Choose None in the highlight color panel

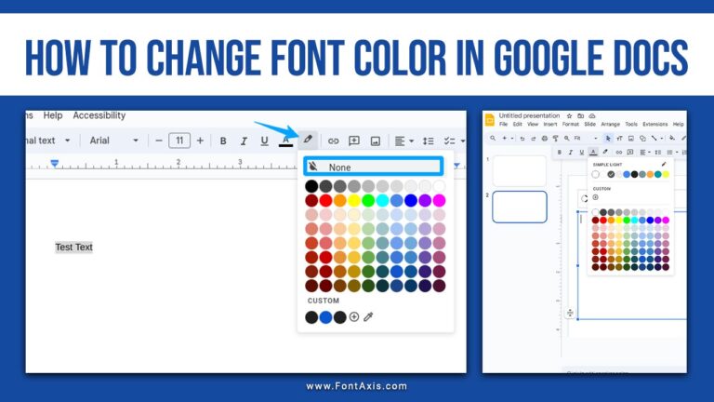(374, 167)
